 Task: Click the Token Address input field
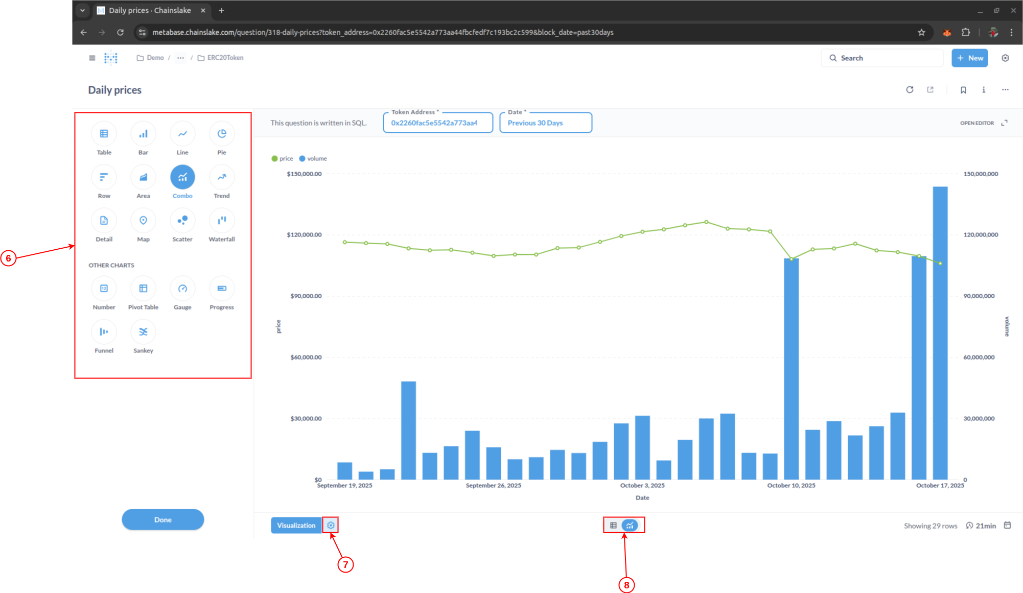coord(437,123)
